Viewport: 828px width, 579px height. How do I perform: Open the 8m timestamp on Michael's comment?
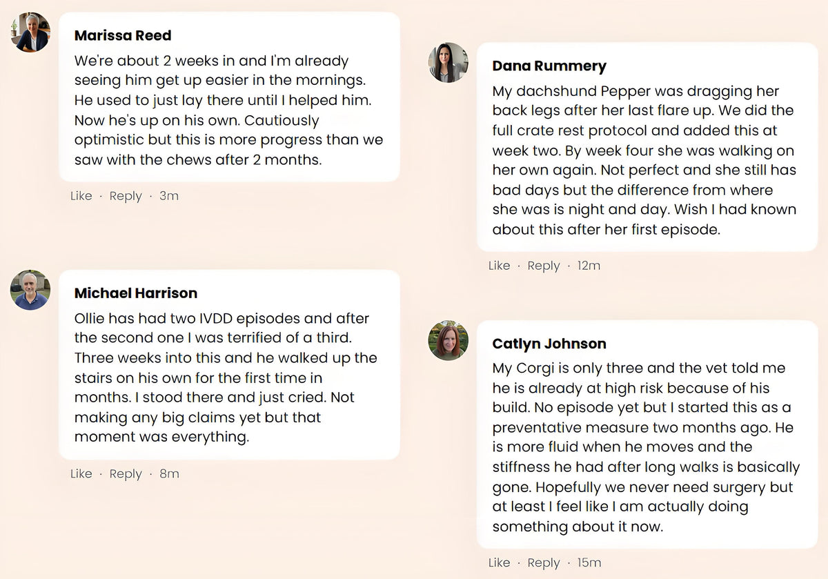pyautogui.click(x=169, y=474)
